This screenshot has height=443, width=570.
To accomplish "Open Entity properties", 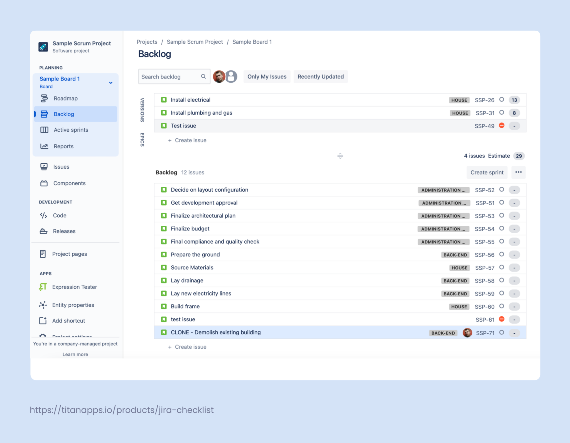I will point(73,305).
